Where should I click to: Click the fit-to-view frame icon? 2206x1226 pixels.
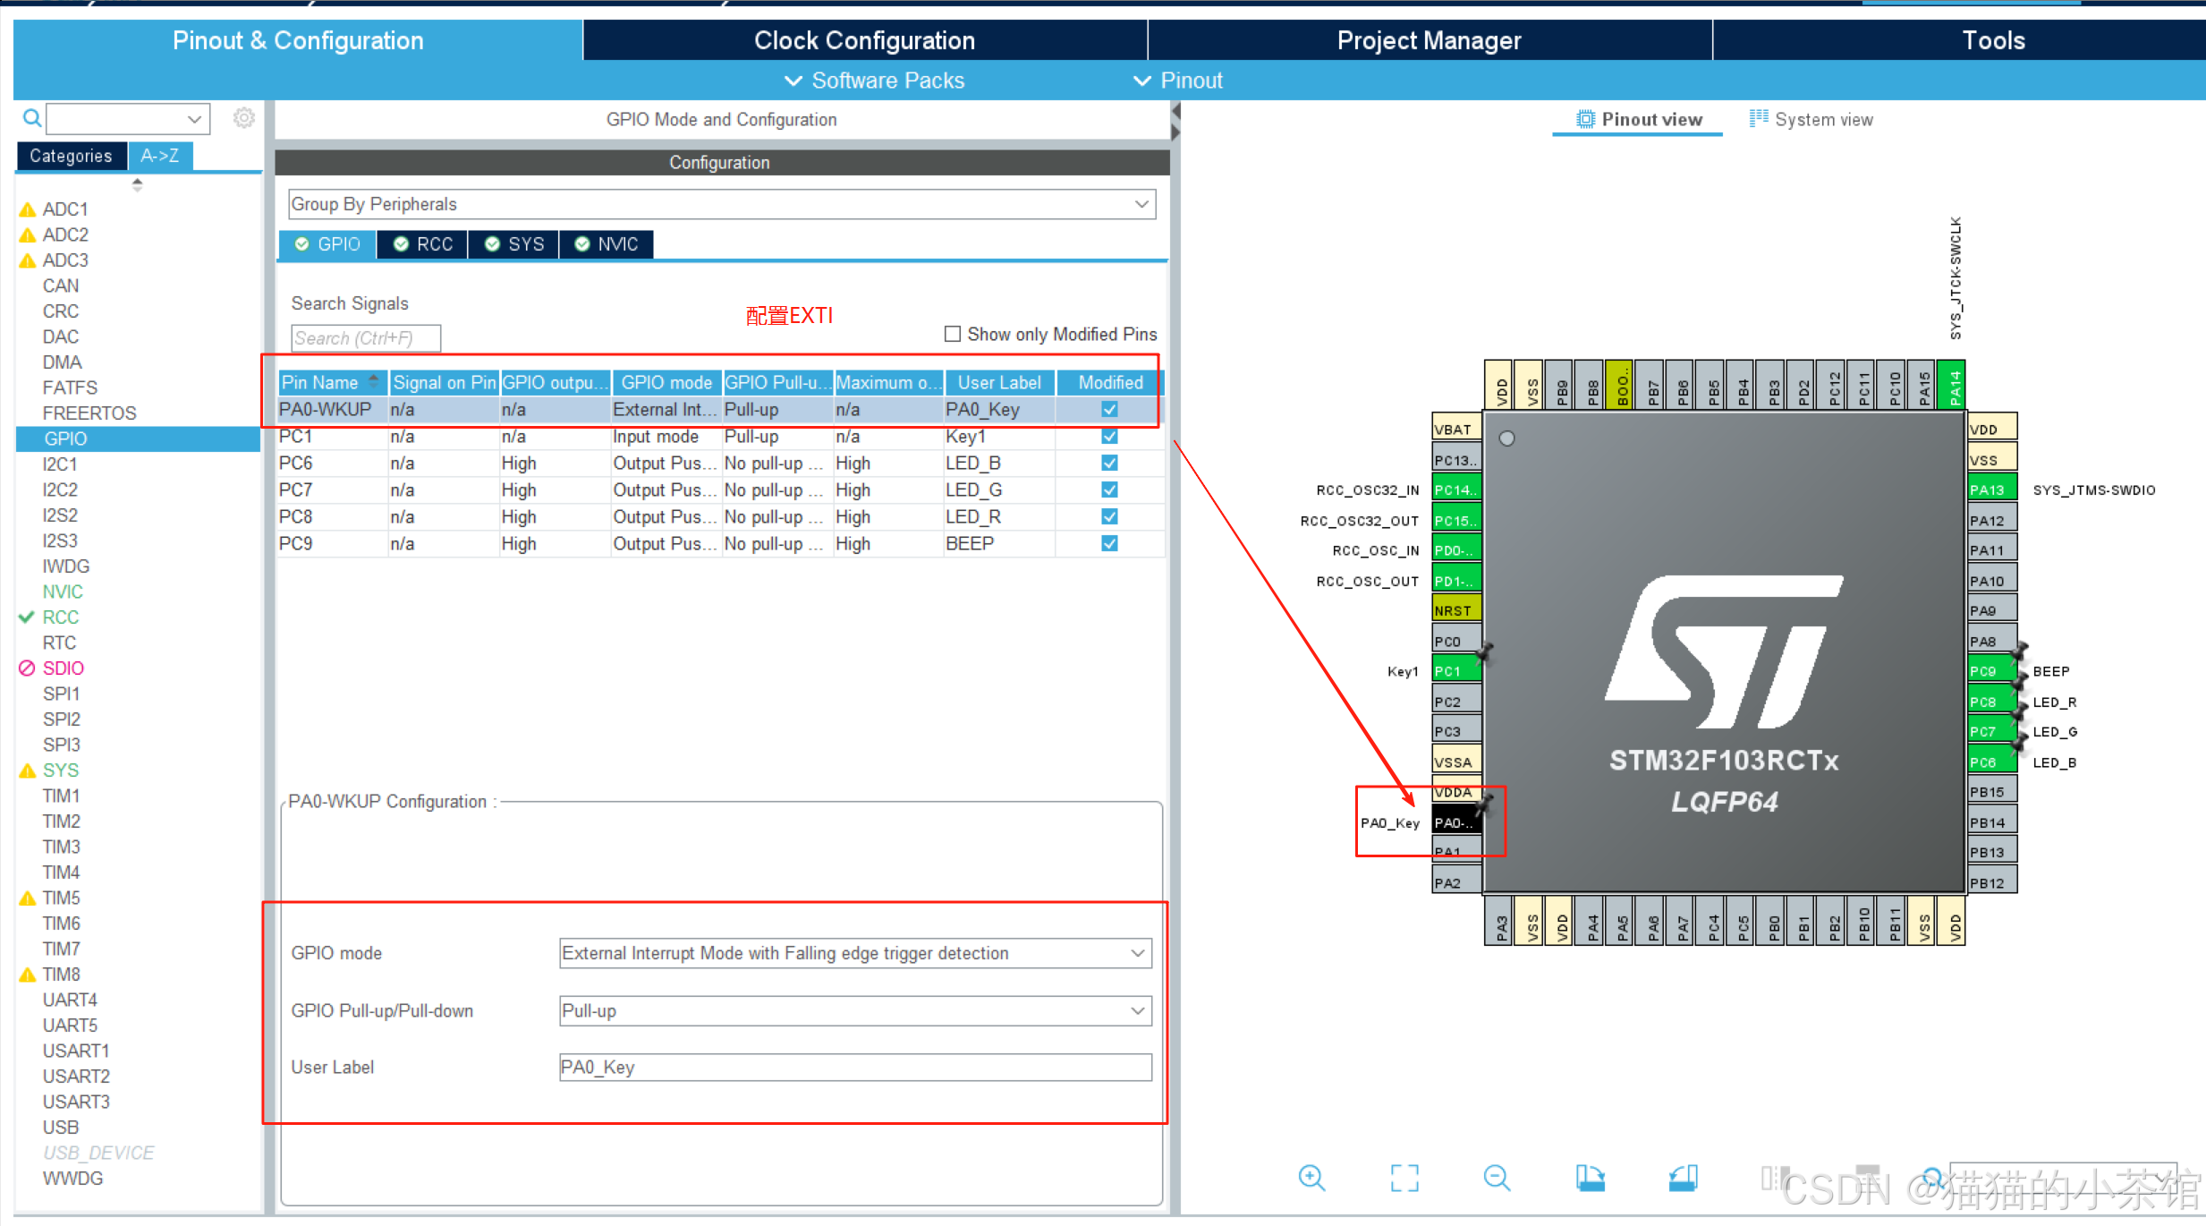pyautogui.click(x=1404, y=1178)
